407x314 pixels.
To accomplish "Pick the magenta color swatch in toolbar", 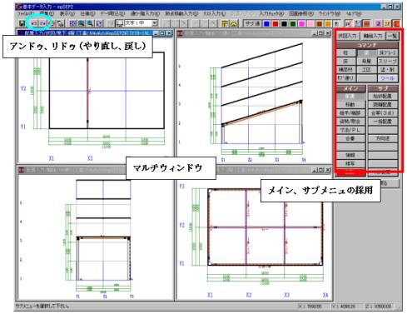I will (302, 24).
